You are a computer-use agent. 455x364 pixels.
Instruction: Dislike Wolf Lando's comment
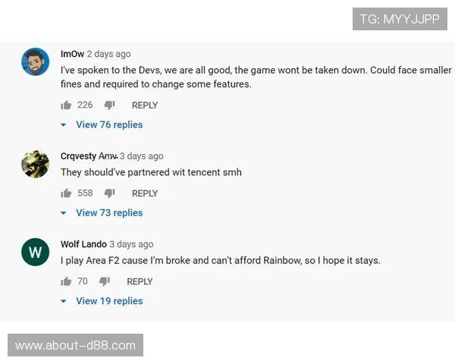(x=104, y=281)
